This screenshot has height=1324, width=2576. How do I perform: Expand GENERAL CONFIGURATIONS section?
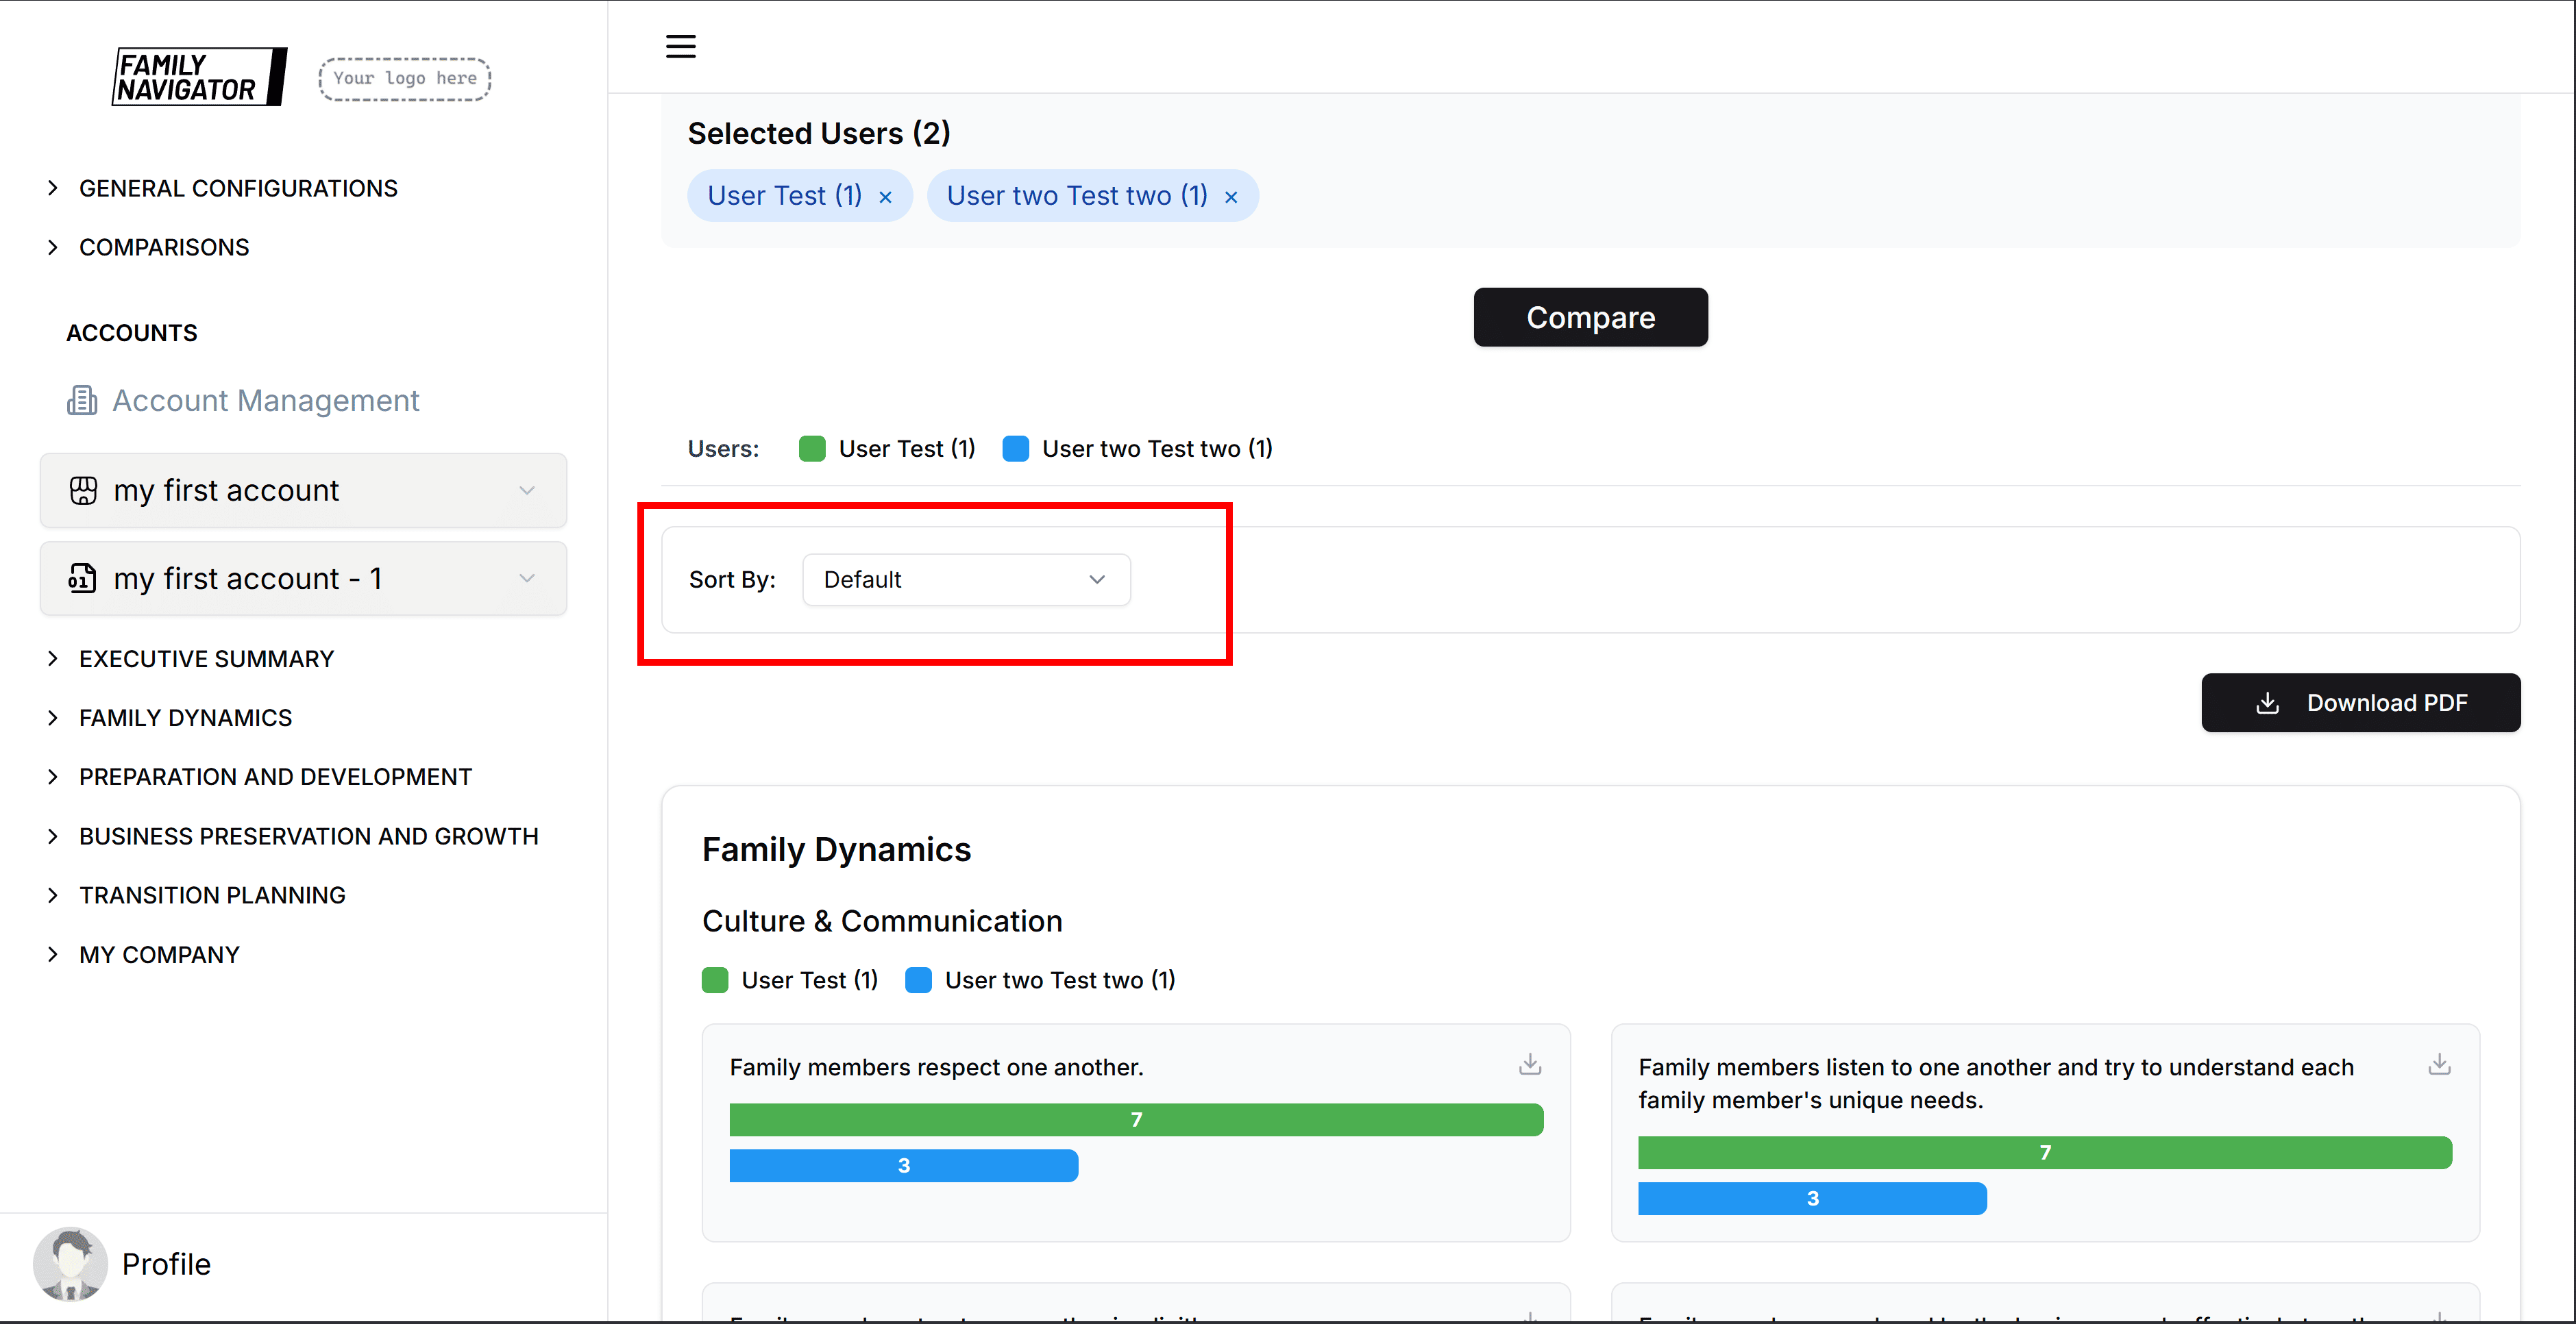237,188
